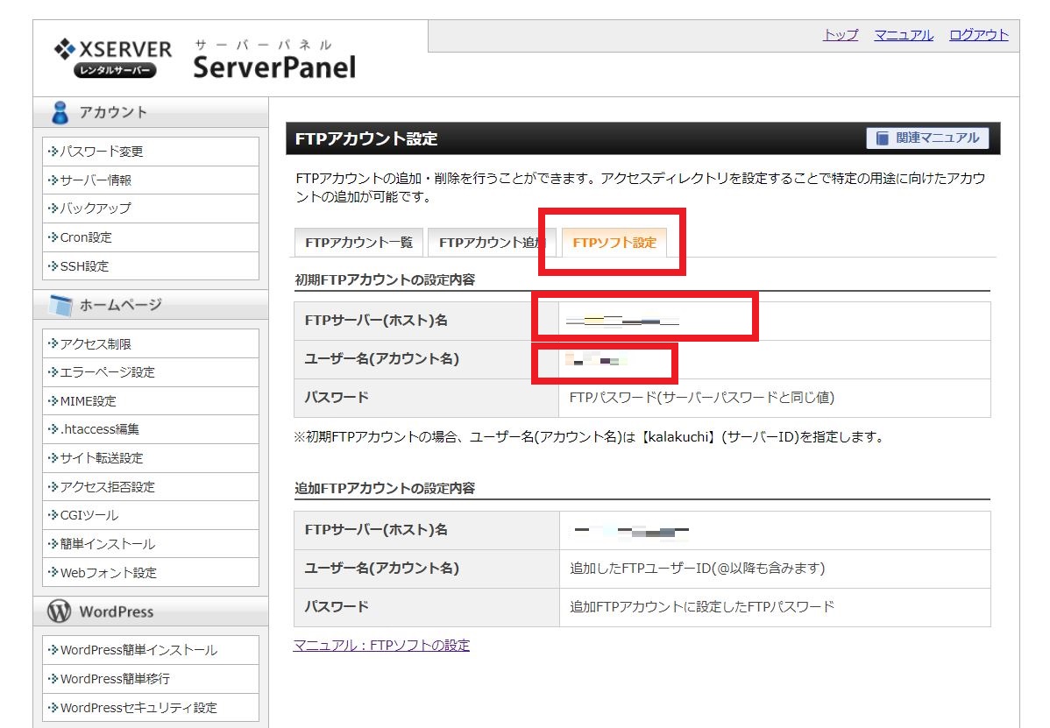Open マニュアル：FTPソフトの設定 link

(381, 646)
